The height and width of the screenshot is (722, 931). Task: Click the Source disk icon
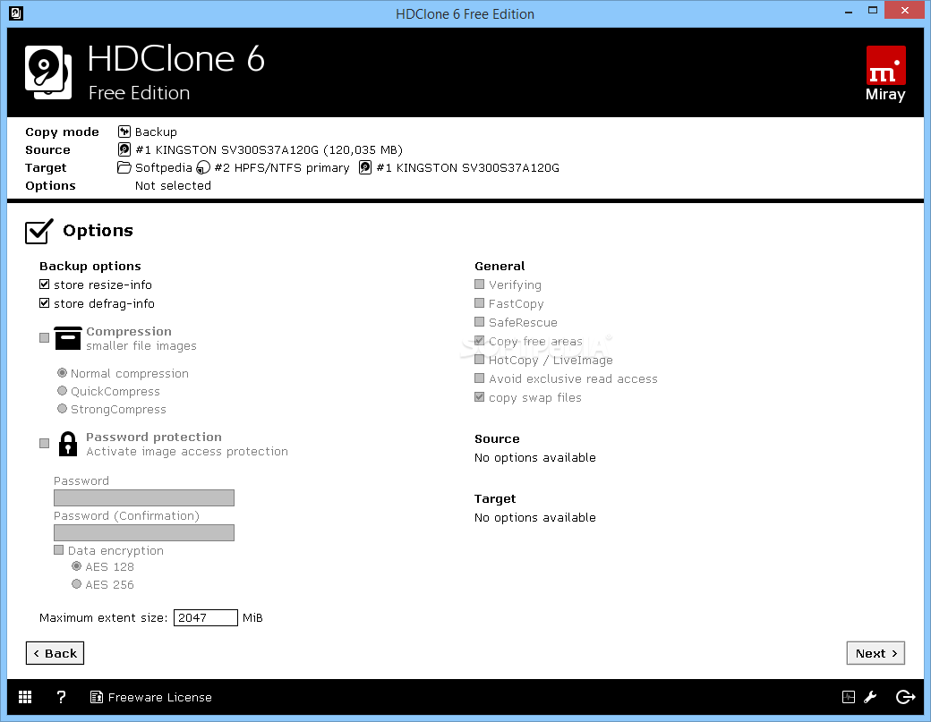point(124,149)
